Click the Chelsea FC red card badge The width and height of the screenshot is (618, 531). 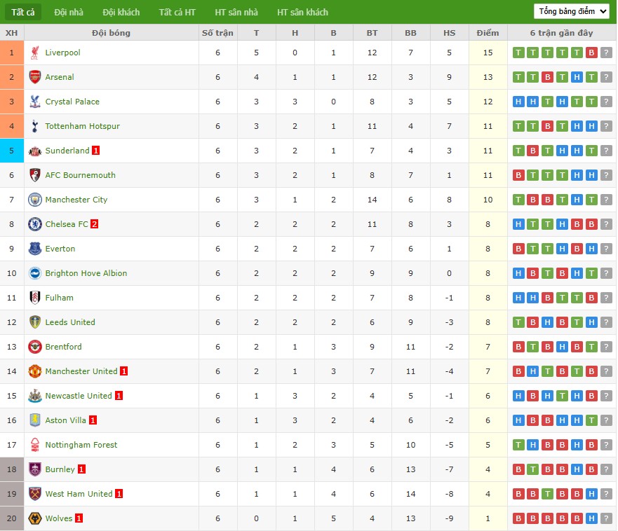(95, 224)
